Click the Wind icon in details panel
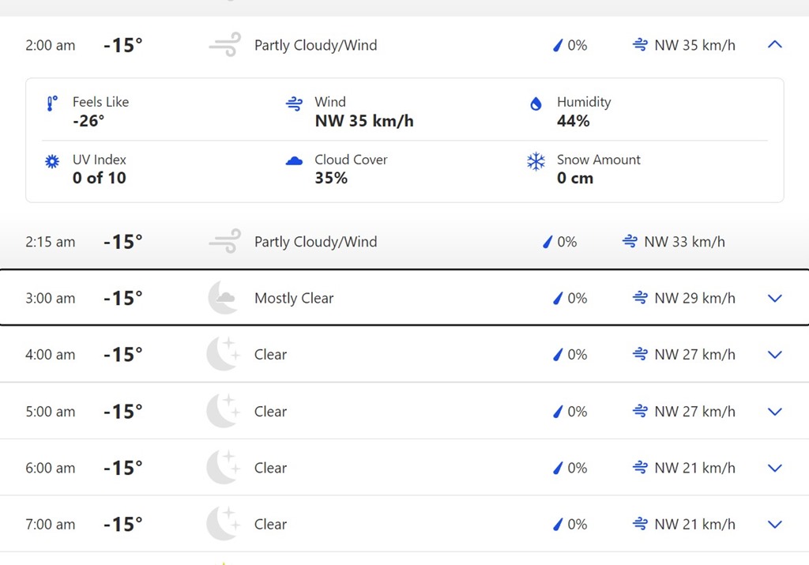 [294, 104]
